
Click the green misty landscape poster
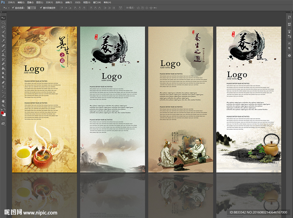coord(112,99)
